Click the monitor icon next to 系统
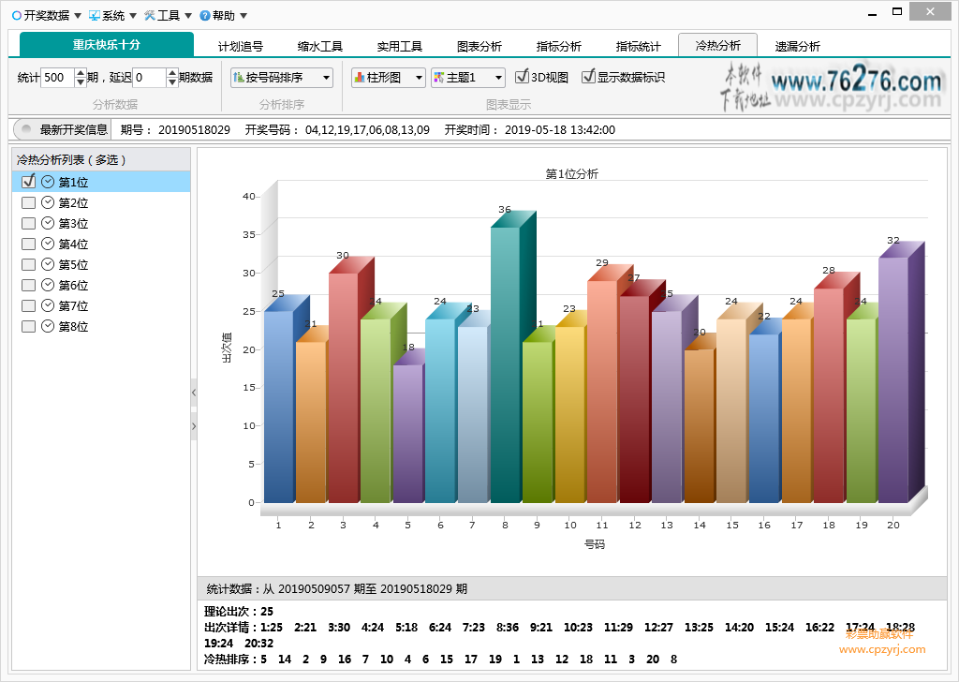 click(95, 15)
